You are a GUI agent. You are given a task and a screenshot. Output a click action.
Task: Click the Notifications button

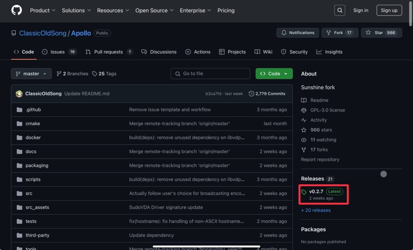pyautogui.click(x=298, y=33)
